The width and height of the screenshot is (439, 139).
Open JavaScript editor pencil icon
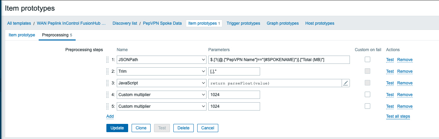[x=346, y=83]
